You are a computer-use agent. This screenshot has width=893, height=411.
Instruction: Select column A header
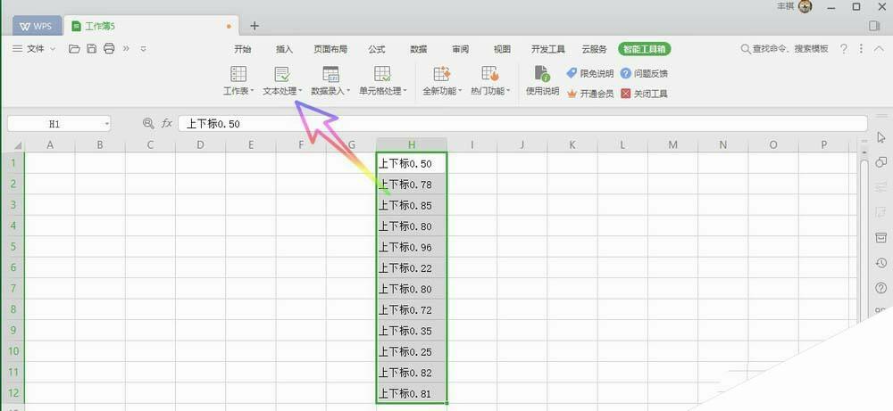pos(50,145)
